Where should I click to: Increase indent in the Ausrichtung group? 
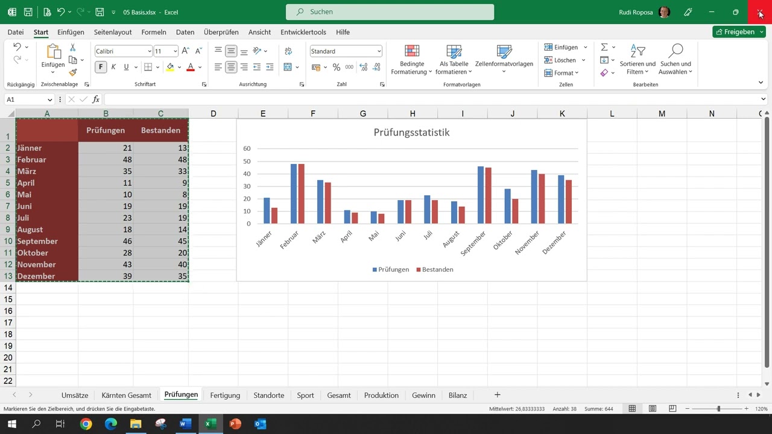click(x=270, y=67)
